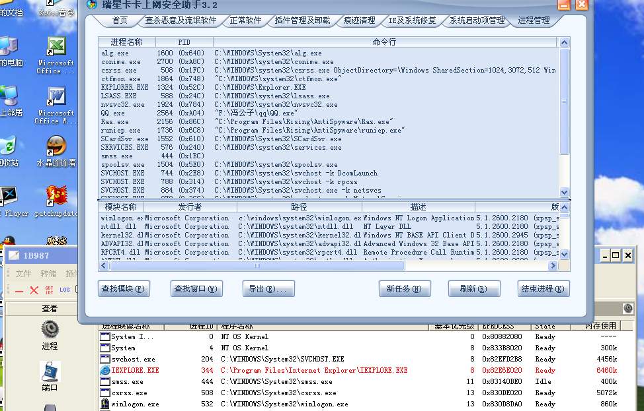The image size is (644, 411).
Task: Click the IEXPLORE.EXE Internet Explorer row icon
Action: click(105, 371)
